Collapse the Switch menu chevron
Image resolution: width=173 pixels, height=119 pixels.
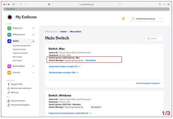pos(33,41)
